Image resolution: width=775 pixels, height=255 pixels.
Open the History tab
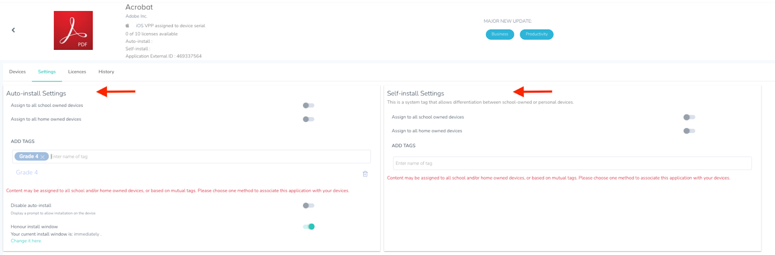[x=106, y=72]
